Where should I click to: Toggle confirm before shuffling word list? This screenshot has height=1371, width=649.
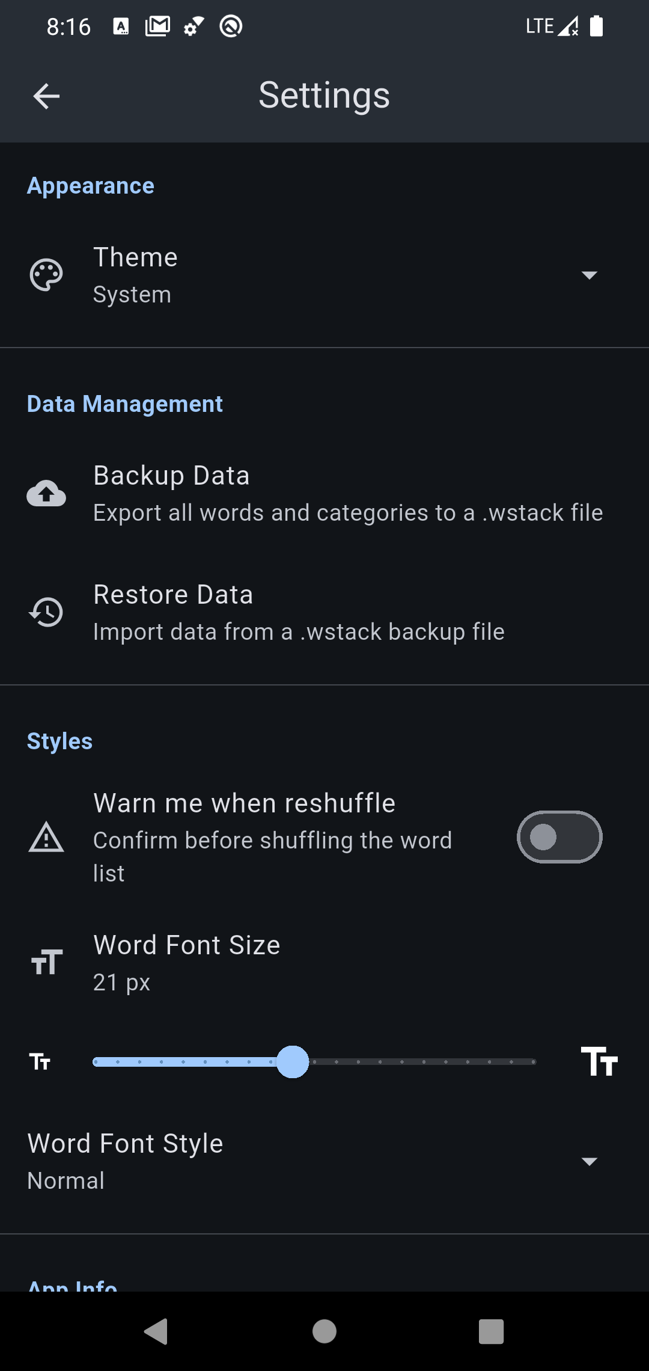(x=559, y=837)
